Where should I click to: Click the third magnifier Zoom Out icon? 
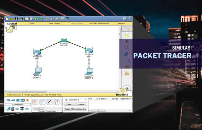[57, 19]
